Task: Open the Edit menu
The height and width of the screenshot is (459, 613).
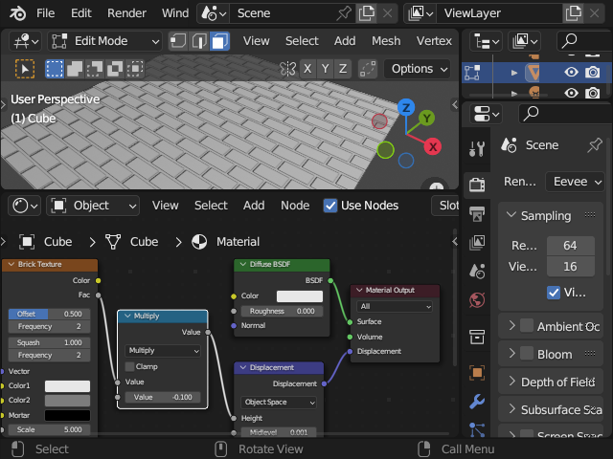Action: (x=80, y=13)
